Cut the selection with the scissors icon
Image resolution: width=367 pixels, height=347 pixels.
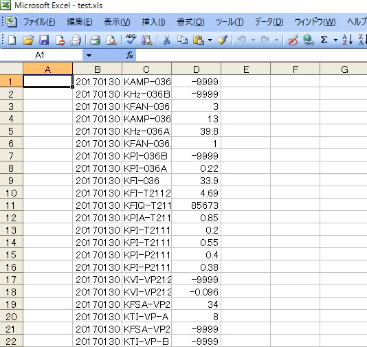click(x=166, y=40)
